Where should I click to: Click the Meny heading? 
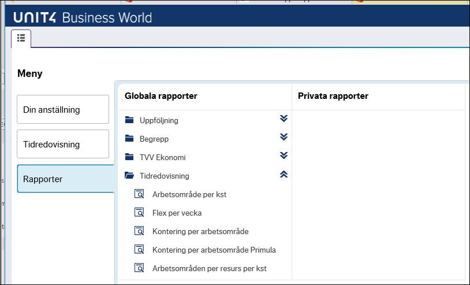pos(30,73)
